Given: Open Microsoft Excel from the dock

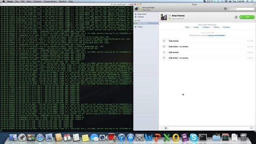Looking at the screenshot, I should (x=166, y=138).
